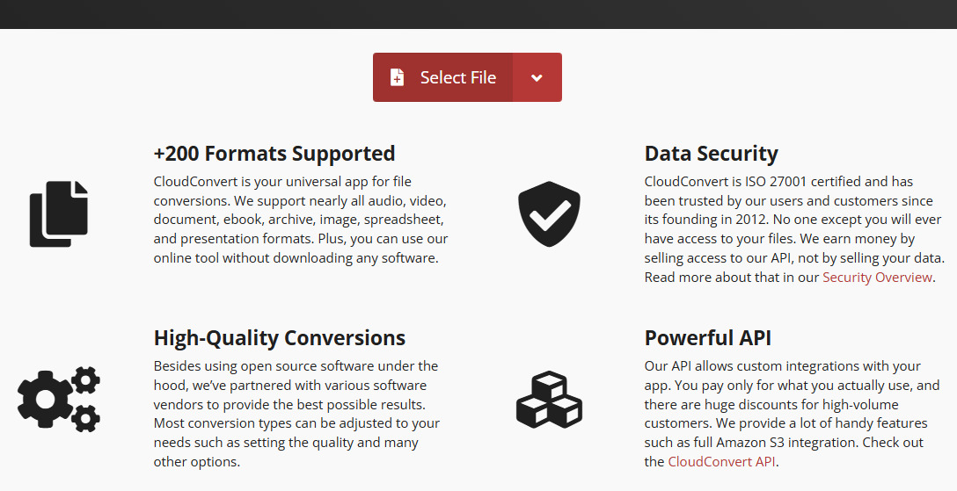Click the stacked cubes Powerful API icon

pyautogui.click(x=549, y=400)
